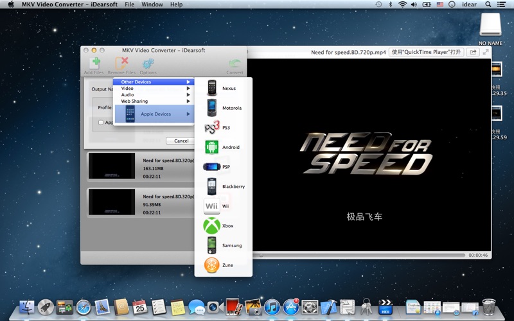The height and width of the screenshot is (321, 514).
Task: Expand the Web Sharing submenu arrow
Action: click(x=188, y=101)
